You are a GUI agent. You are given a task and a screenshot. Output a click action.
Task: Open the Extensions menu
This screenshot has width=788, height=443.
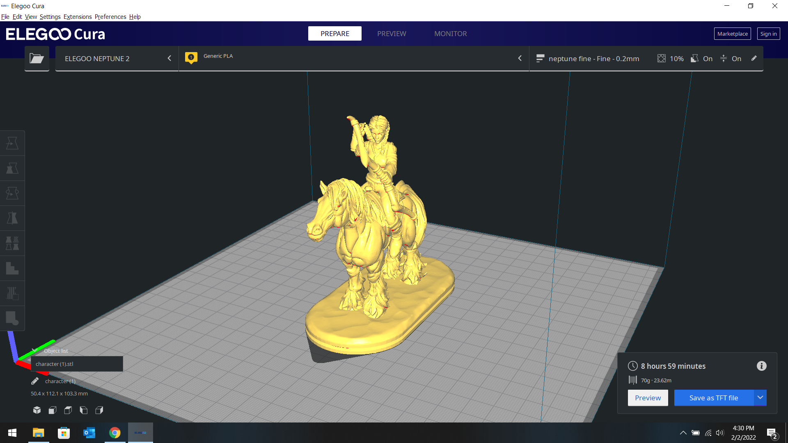(x=78, y=17)
